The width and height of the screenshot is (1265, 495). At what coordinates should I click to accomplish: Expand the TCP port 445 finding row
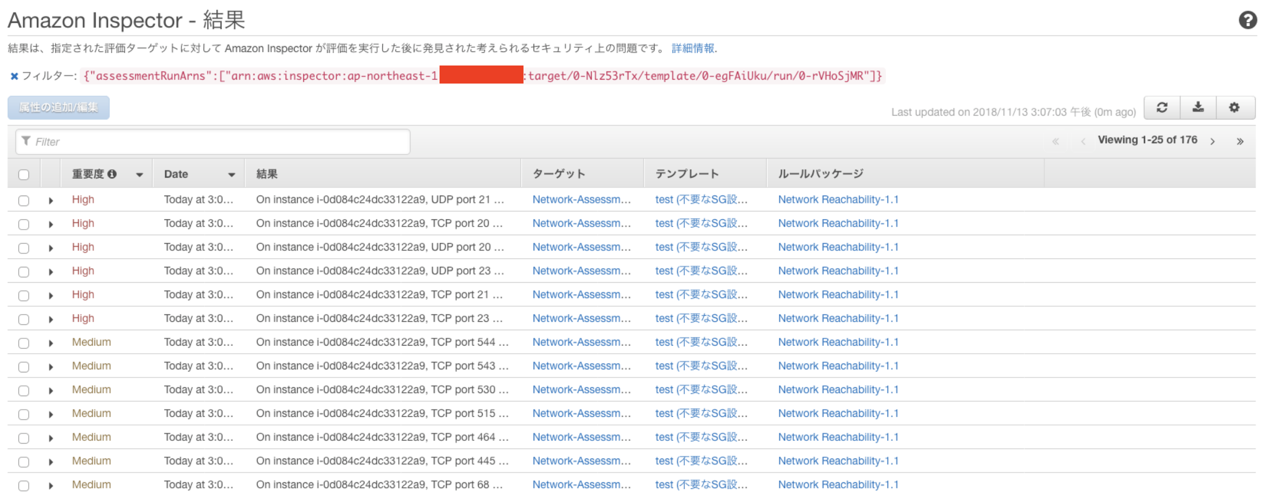pyautogui.click(x=51, y=462)
